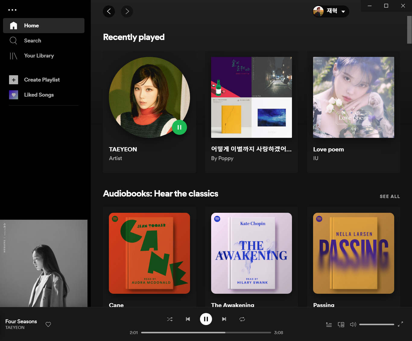
Task: Click the Liked Songs heart tile icon
Action: [14, 95]
